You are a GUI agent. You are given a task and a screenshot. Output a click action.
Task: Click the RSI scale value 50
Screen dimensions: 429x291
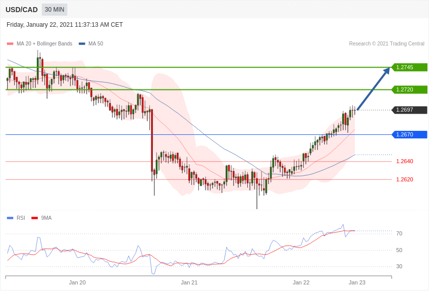(399, 250)
